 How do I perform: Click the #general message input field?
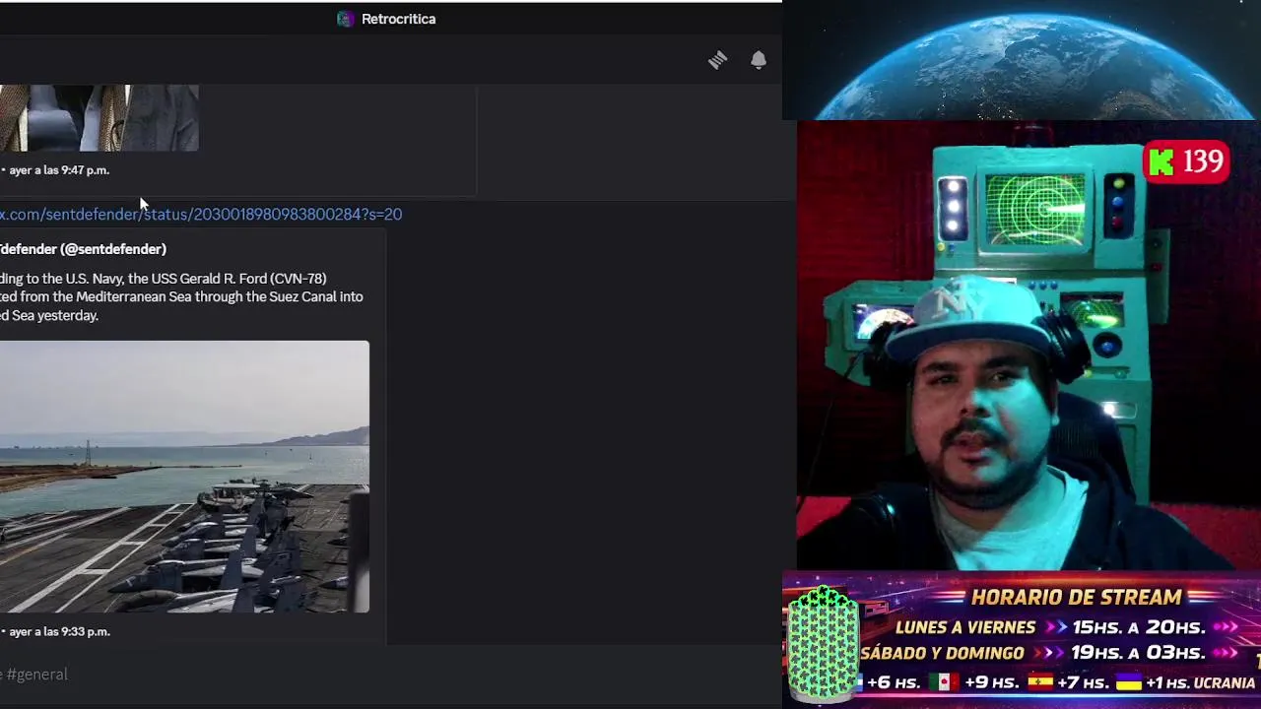384,675
